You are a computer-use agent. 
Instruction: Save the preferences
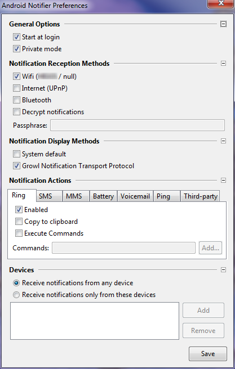(x=208, y=354)
